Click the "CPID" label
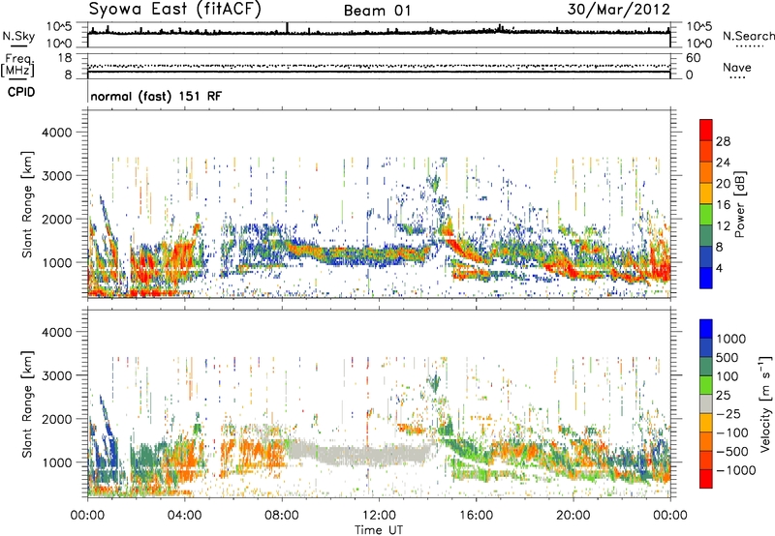The height and width of the screenshot is (536, 775). pos(21,92)
